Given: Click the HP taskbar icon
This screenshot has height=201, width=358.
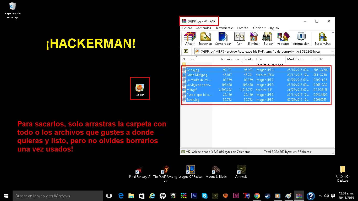Looking at the screenshot, I should click(x=163, y=196).
